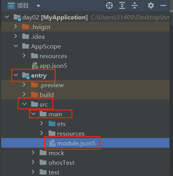Select the module.json5 file name

[76, 143]
